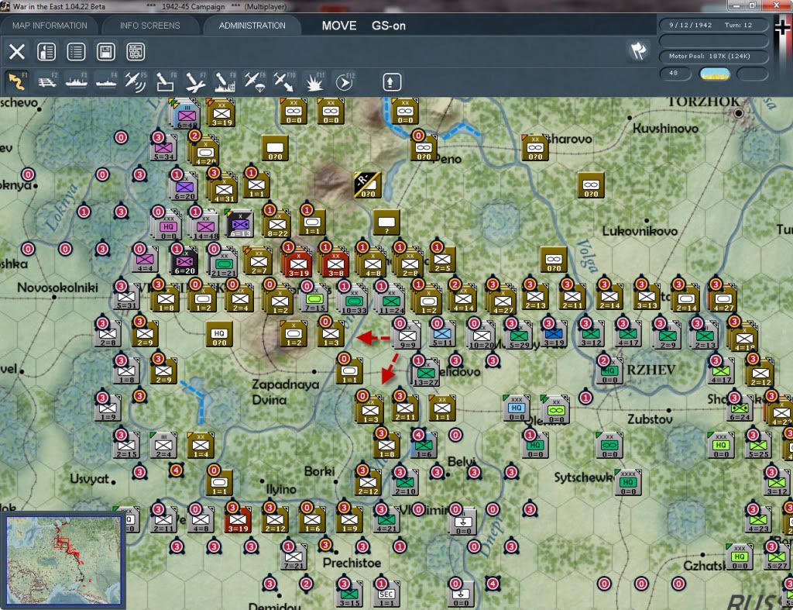Image resolution: width=793 pixels, height=610 pixels.
Task: Click the minimap overview thumbnail
Action: pos(64,560)
